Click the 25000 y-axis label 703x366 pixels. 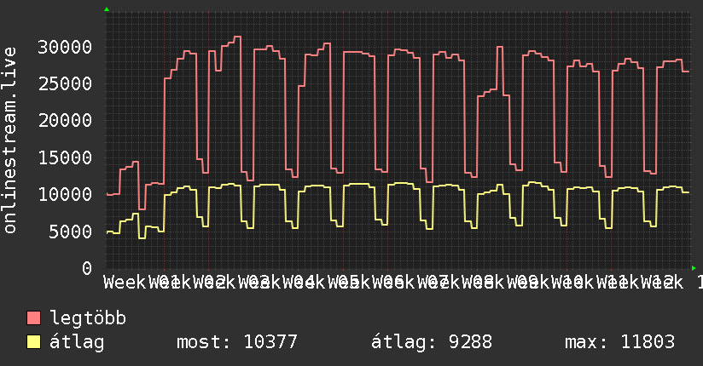pos(65,83)
